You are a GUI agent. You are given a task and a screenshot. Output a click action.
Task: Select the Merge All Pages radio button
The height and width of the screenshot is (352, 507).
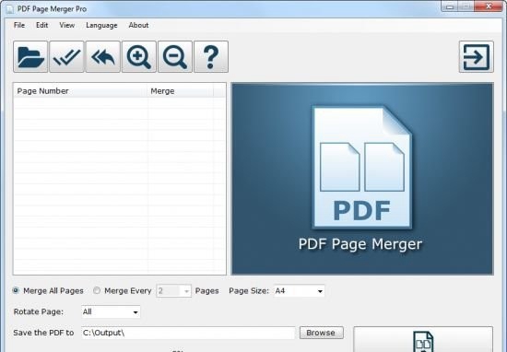pyautogui.click(x=16, y=290)
